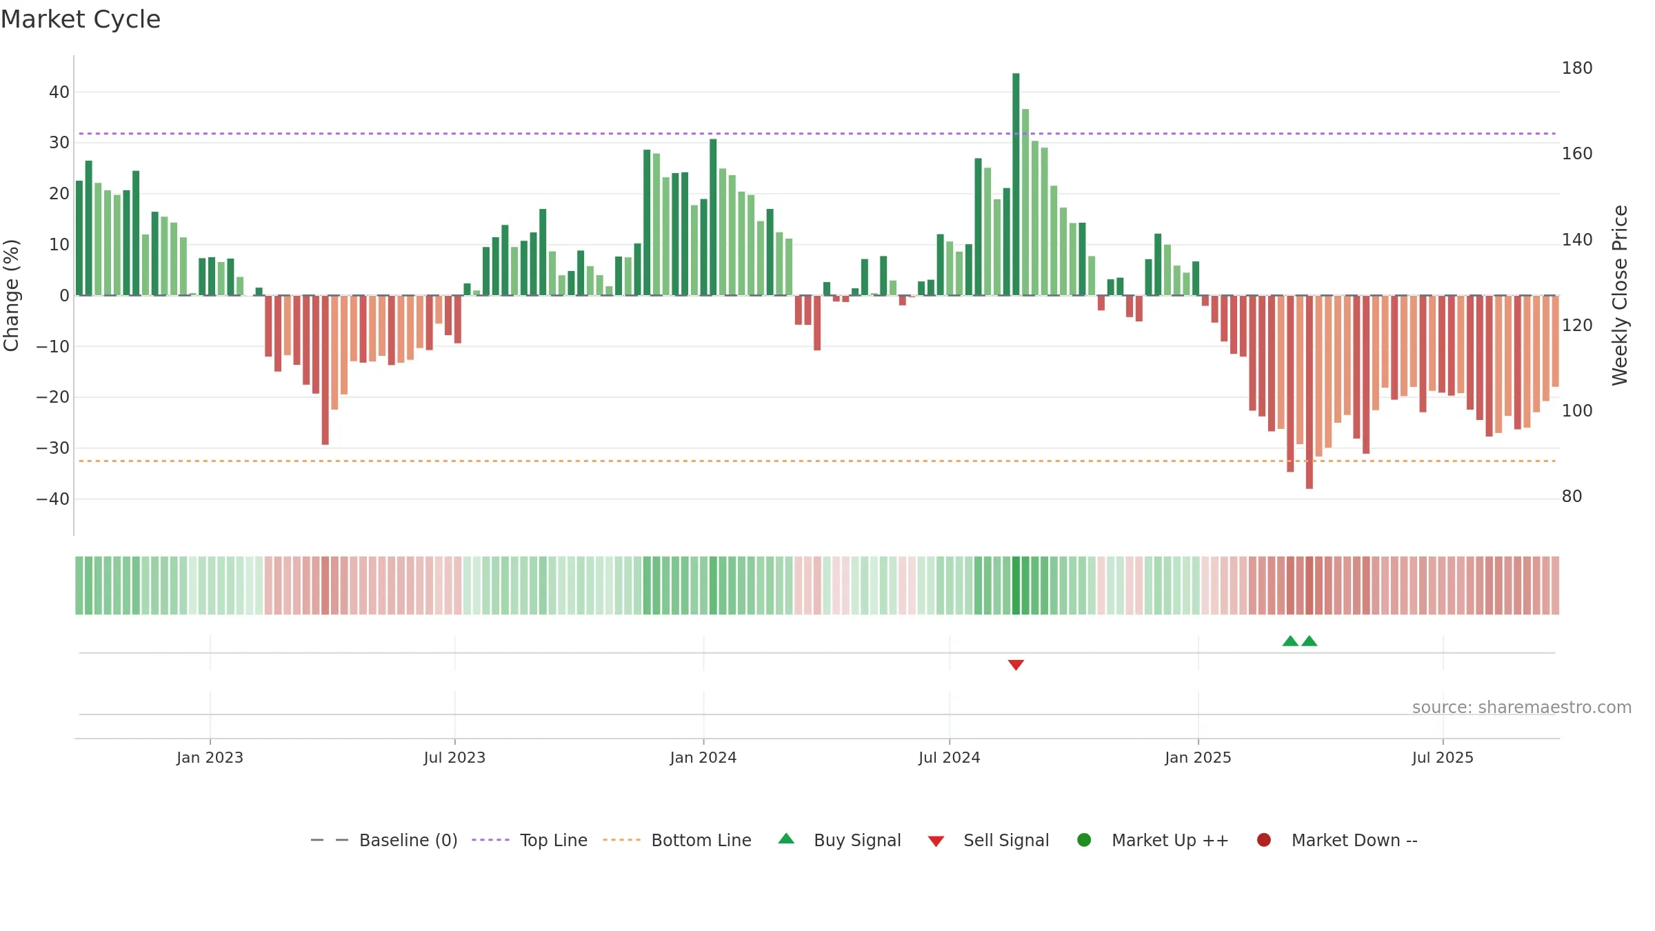Click the lowest red bar near minus 38

click(1310, 392)
